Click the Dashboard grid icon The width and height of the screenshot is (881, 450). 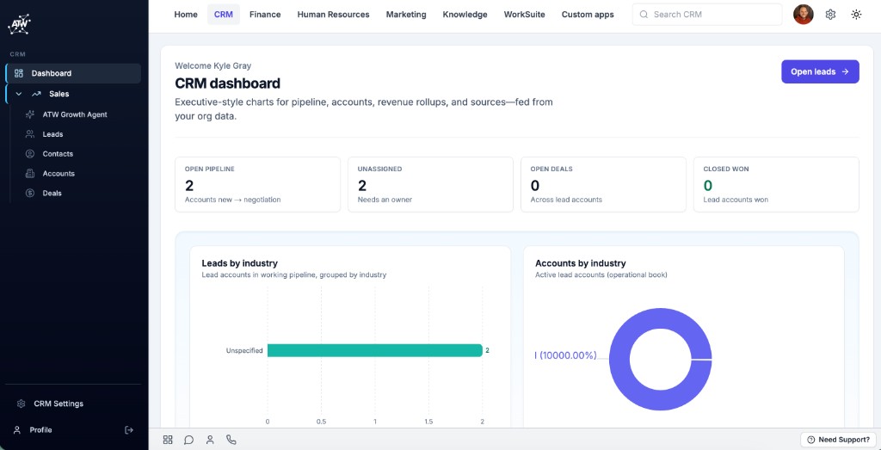click(x=19, y=74)
